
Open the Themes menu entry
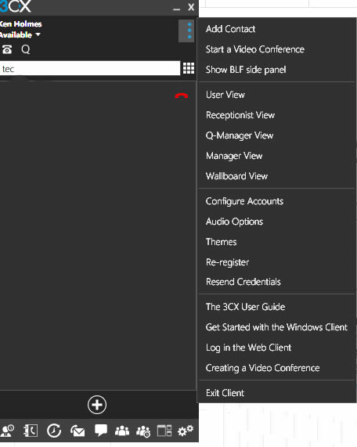(221, 242)
